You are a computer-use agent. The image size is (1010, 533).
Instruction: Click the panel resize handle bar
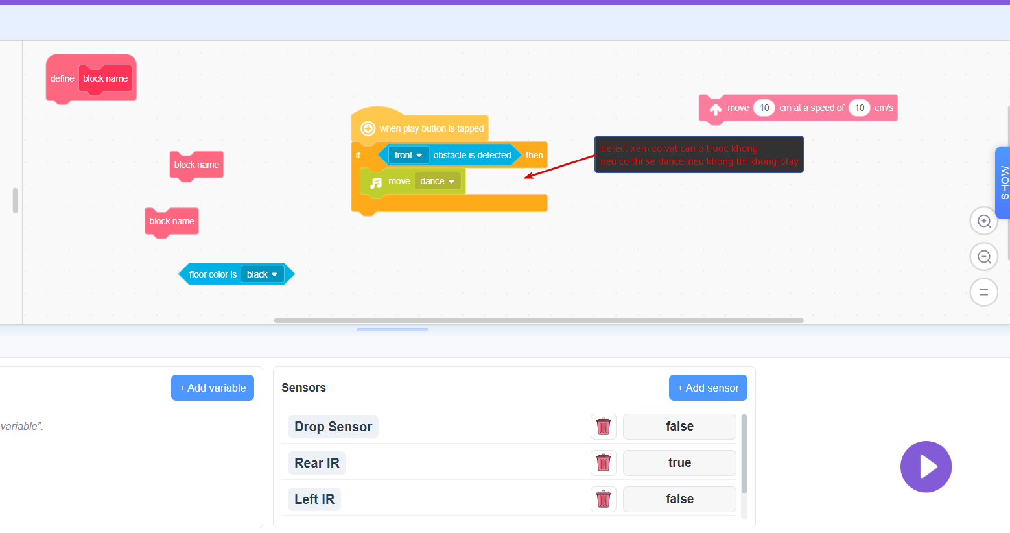[x=392, y=329]
